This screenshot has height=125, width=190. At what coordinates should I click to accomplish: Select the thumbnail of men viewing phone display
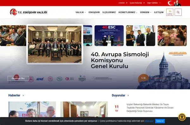point(141,36)
